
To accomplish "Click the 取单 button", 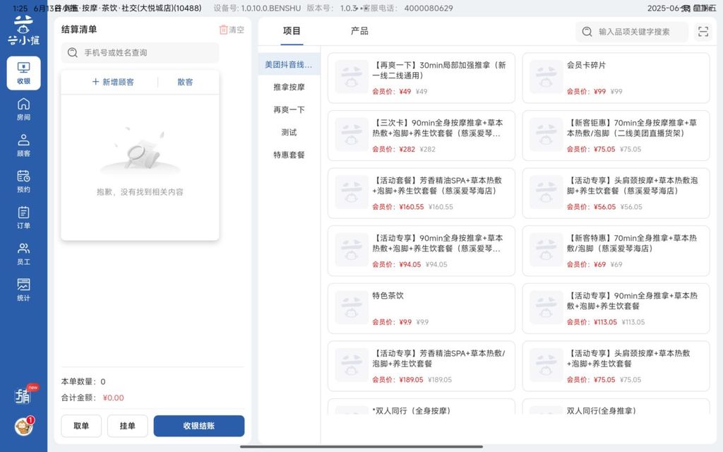I will (x=81, y=426).
